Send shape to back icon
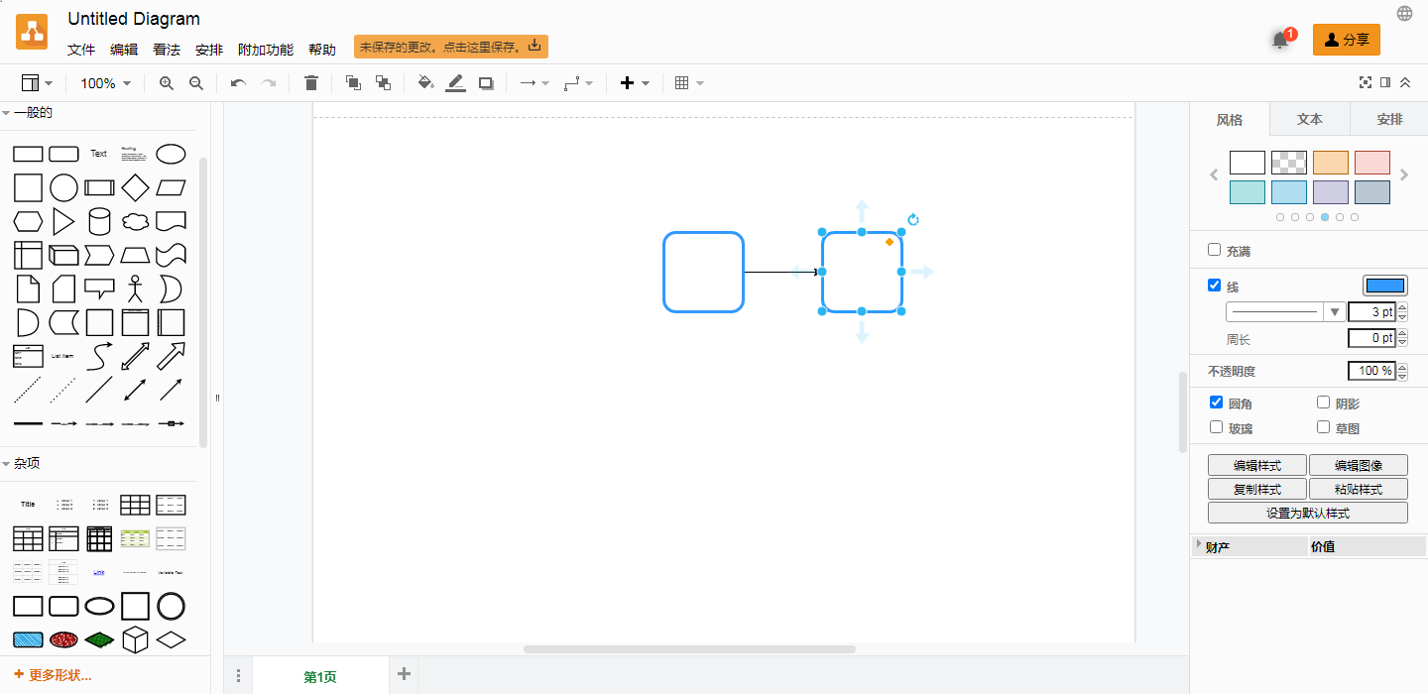Image resolution: width=1428 pixels, height=694 pixels. [x=383, y=83]
